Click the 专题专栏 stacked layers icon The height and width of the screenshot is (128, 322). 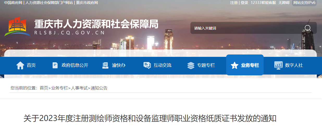click(191, 65)
